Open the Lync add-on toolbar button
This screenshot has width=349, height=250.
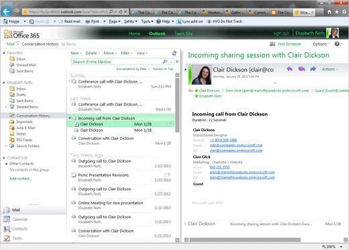point(190,22)
